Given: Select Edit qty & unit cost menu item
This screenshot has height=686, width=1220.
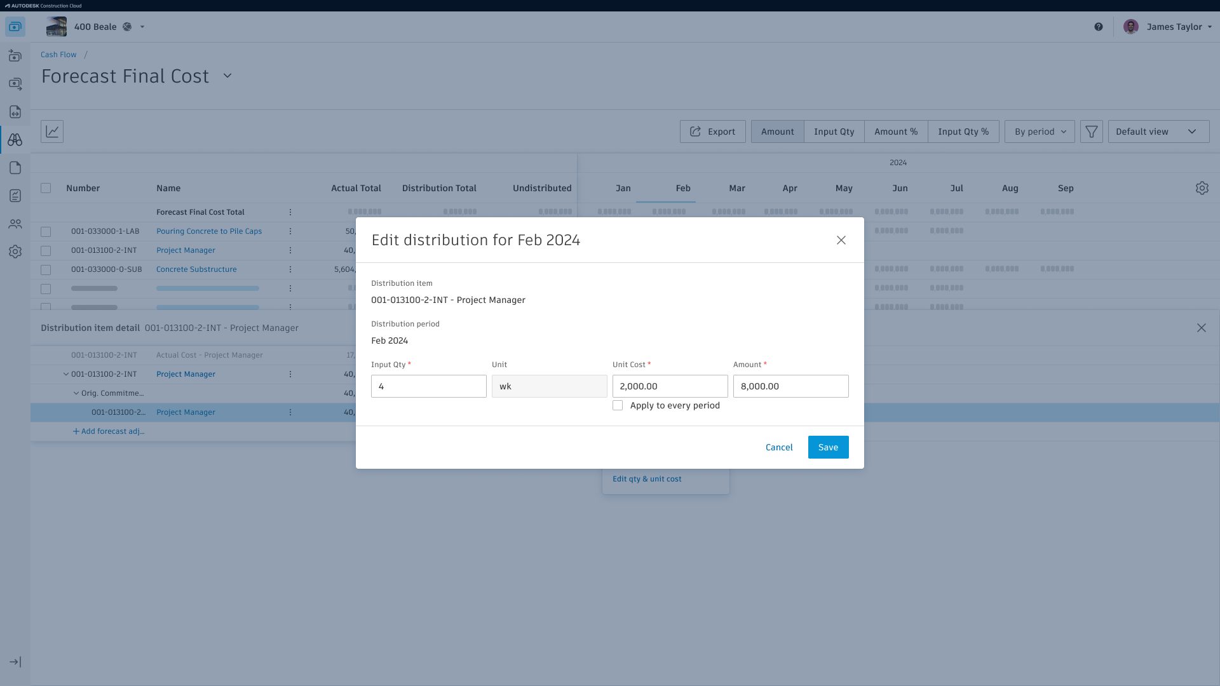Looking at the screenshot, I should click(x=647, y=479).
